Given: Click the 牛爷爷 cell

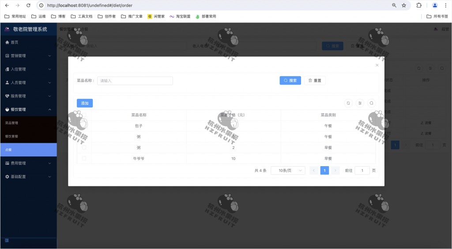Looking at the screenshot, I should pos(139,158).
